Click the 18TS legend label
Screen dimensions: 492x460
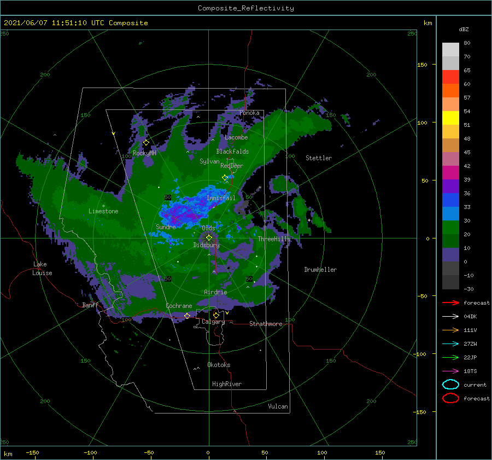coord(470,371)
